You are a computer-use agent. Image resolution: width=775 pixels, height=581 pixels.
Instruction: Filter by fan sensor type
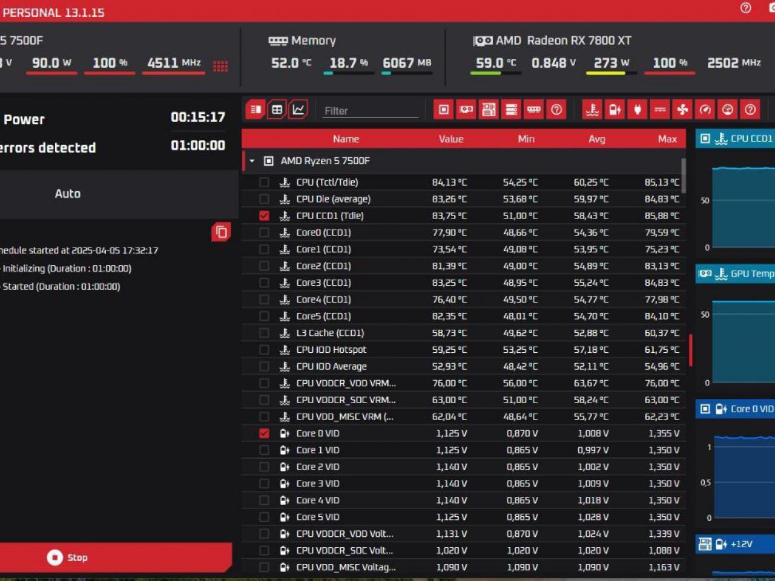682,110
